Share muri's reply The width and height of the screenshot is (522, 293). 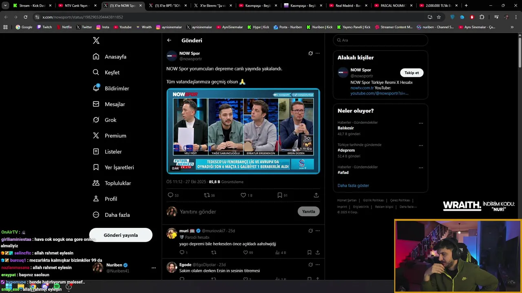pyautogui.click(x=318, y=253)
